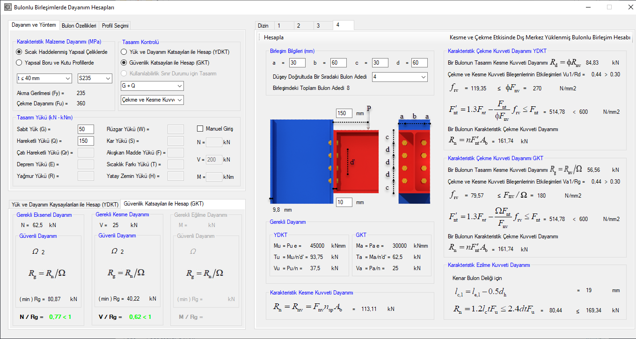This screenshot has width=636, height=339.
Task: Open the Çekme ve Kesme Kuvveti dropdown
Action: (152, 100)
